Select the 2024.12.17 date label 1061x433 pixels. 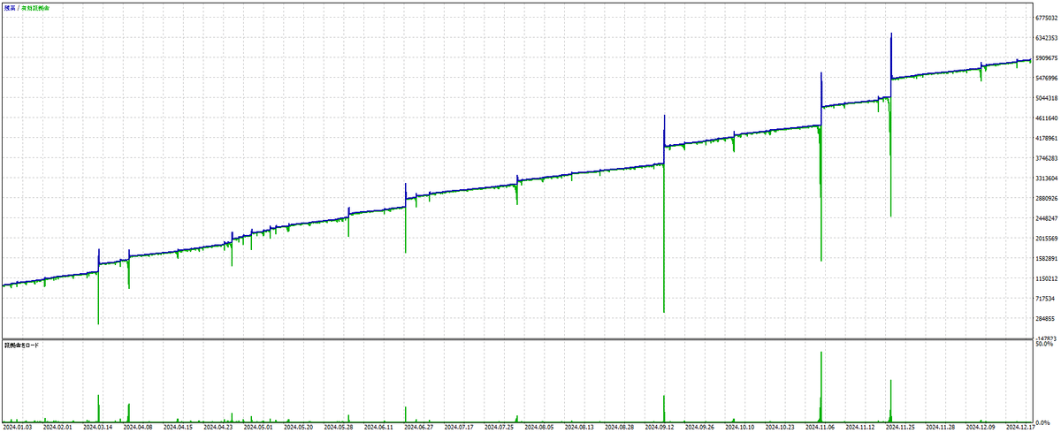pyautogui.click(x=1022, y=427)
